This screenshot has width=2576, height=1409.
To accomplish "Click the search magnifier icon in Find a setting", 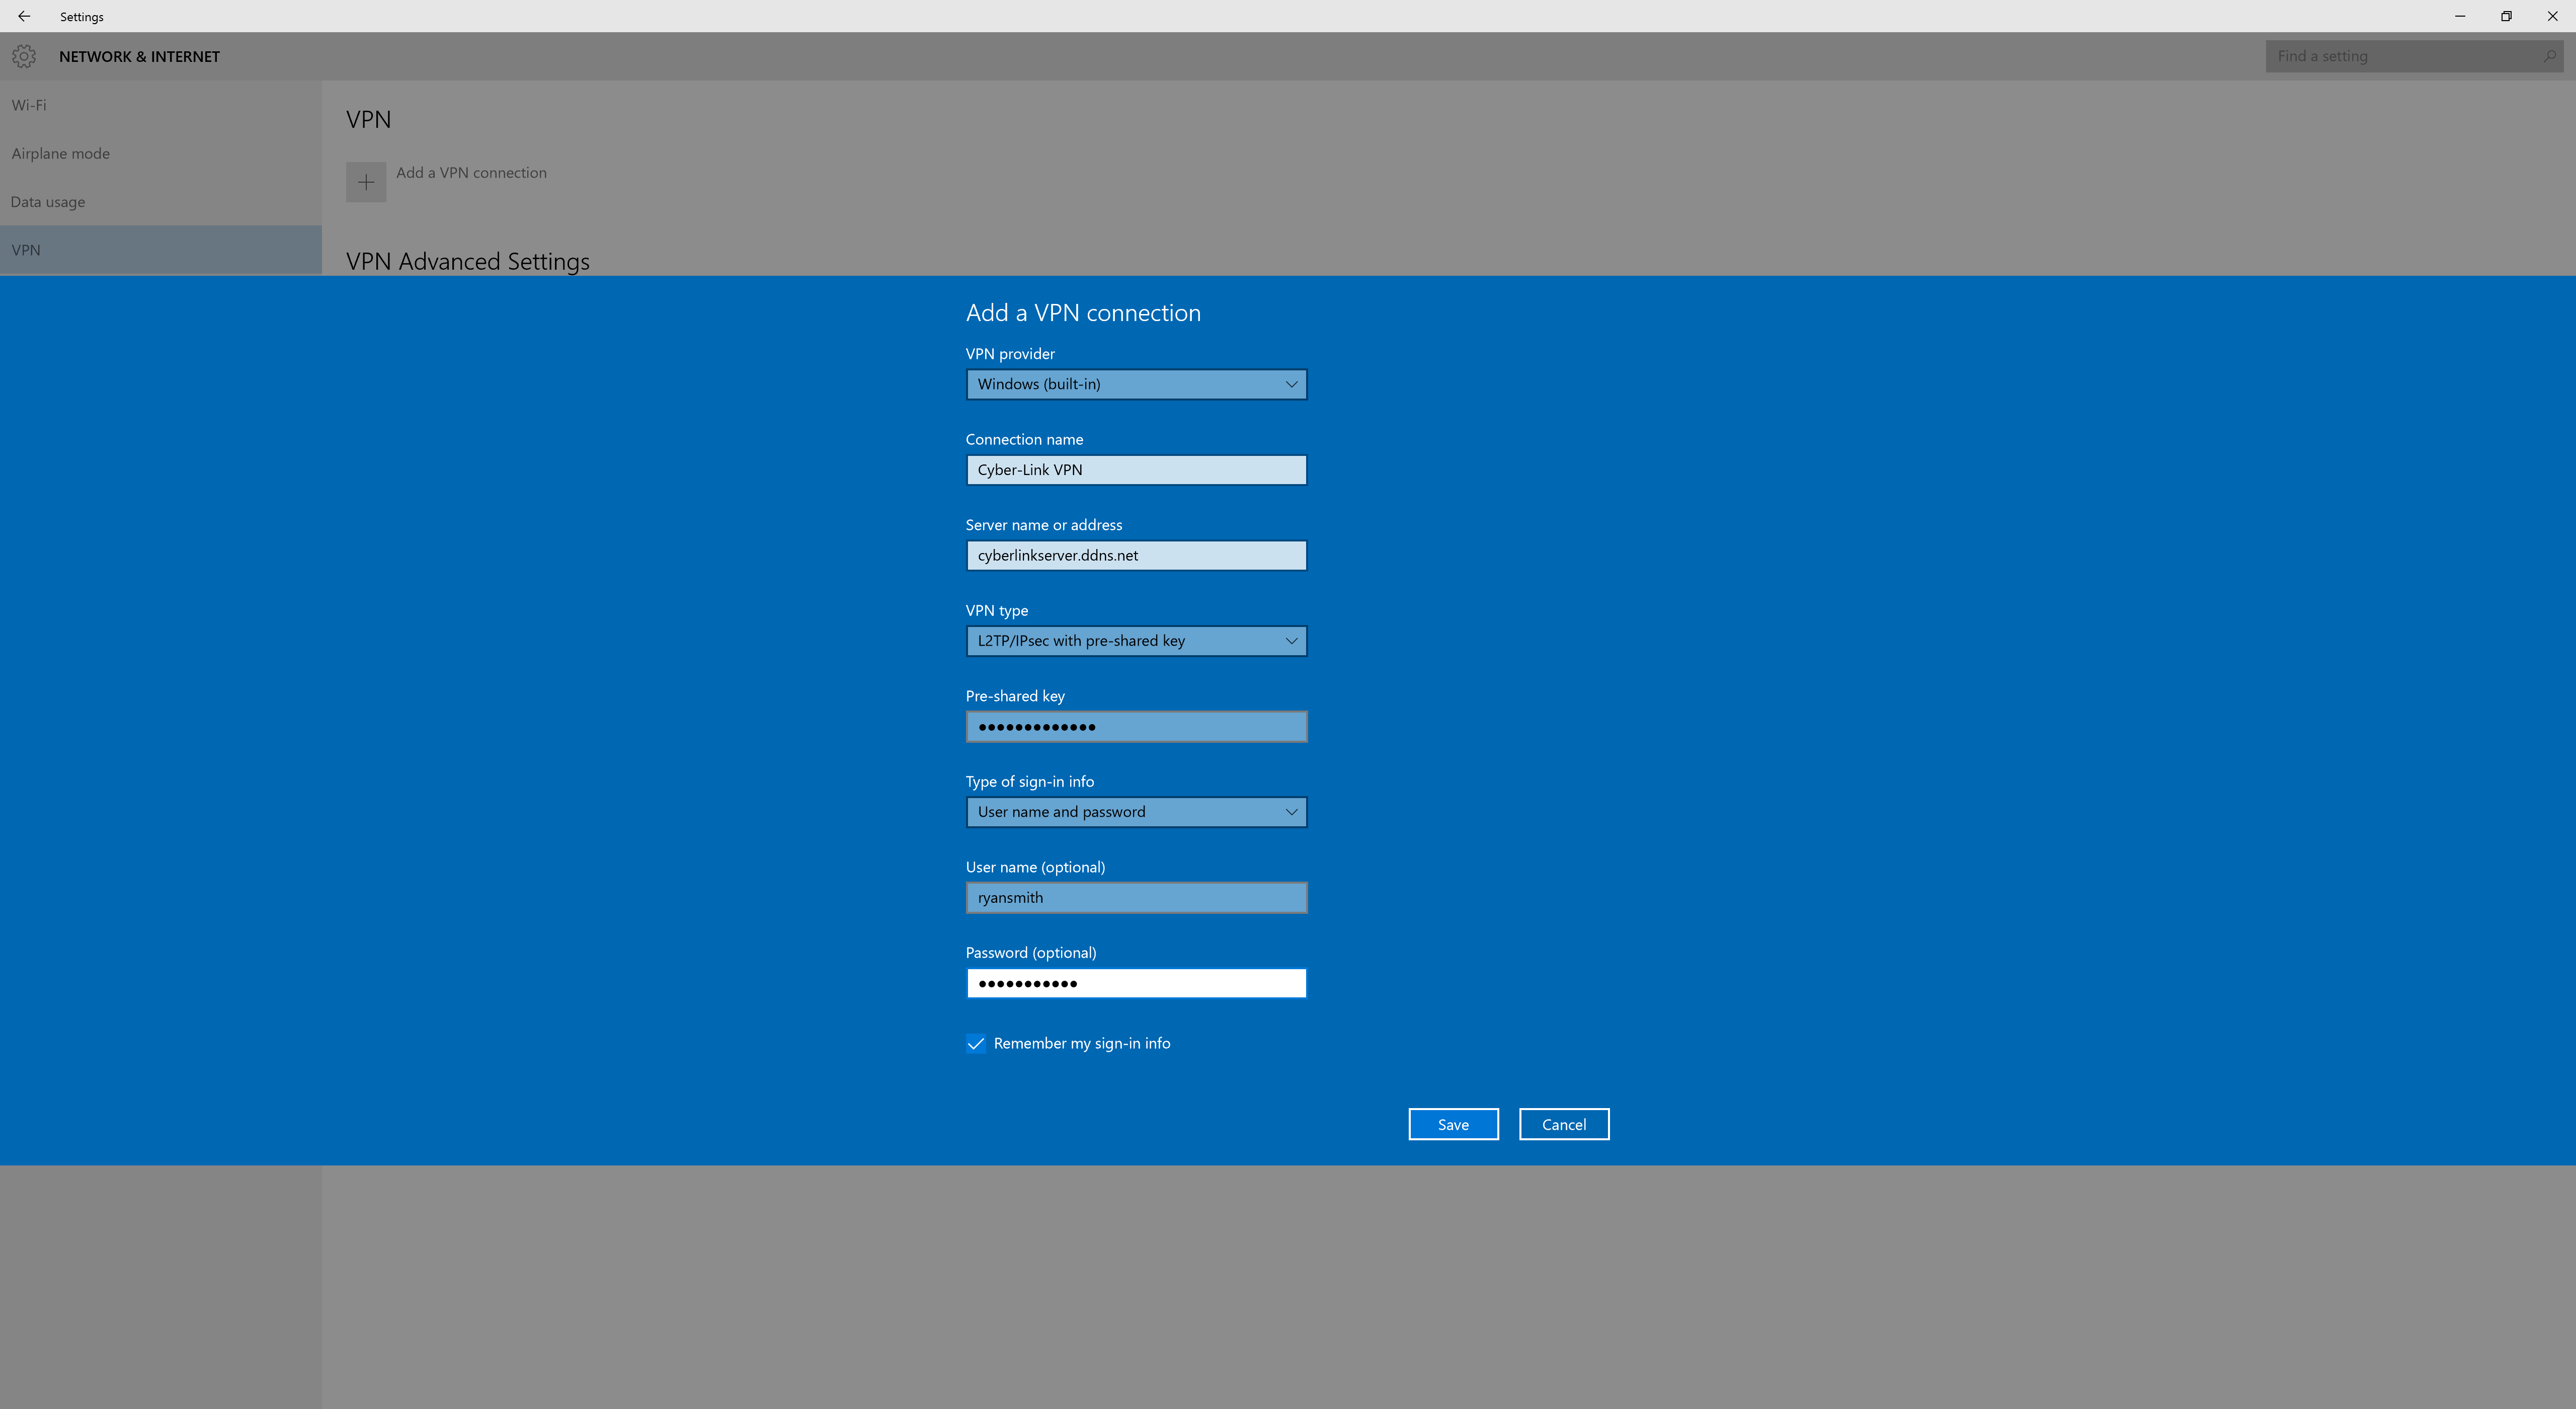I will click(2550, 56).
